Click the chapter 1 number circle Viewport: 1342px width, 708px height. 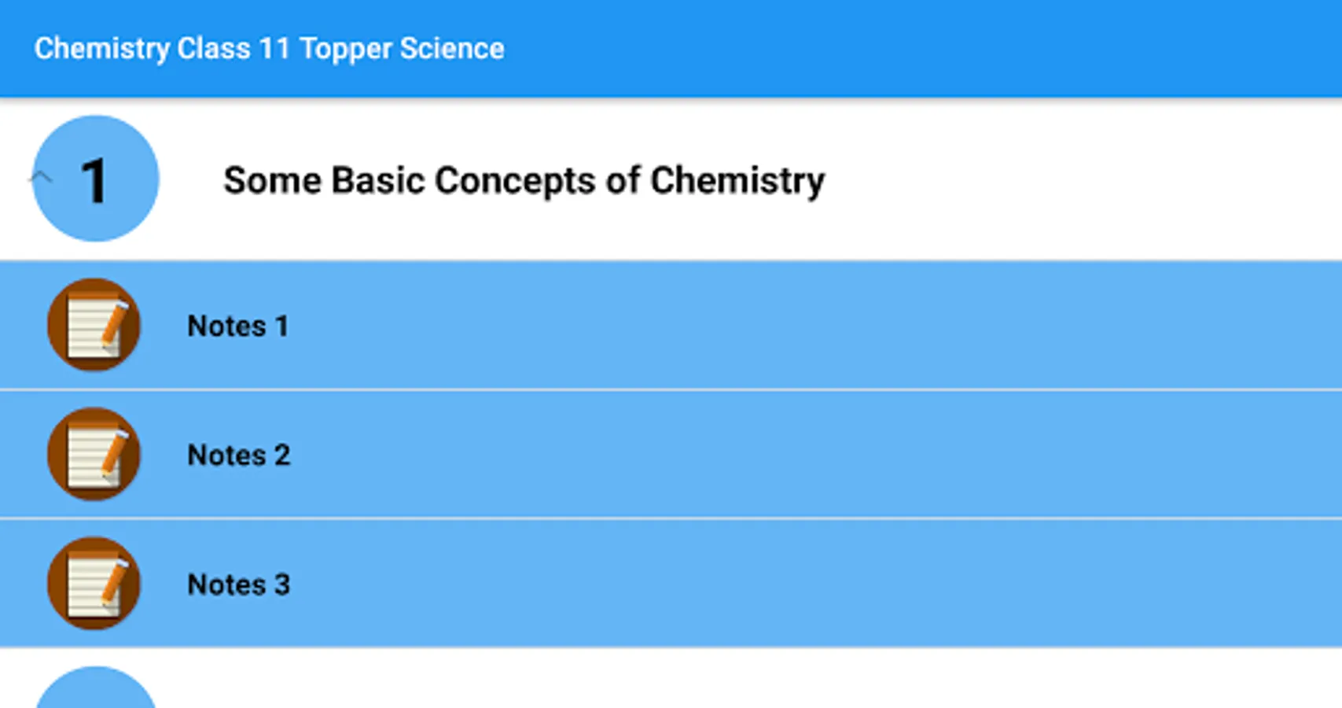click(96, 179)
